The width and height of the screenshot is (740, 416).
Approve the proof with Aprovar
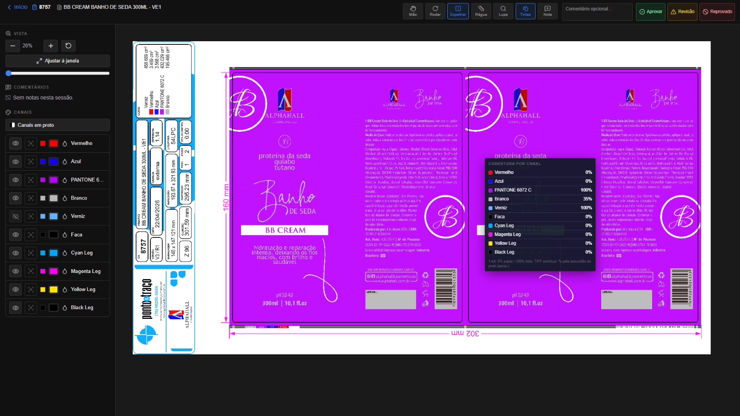tap(651, 12)
